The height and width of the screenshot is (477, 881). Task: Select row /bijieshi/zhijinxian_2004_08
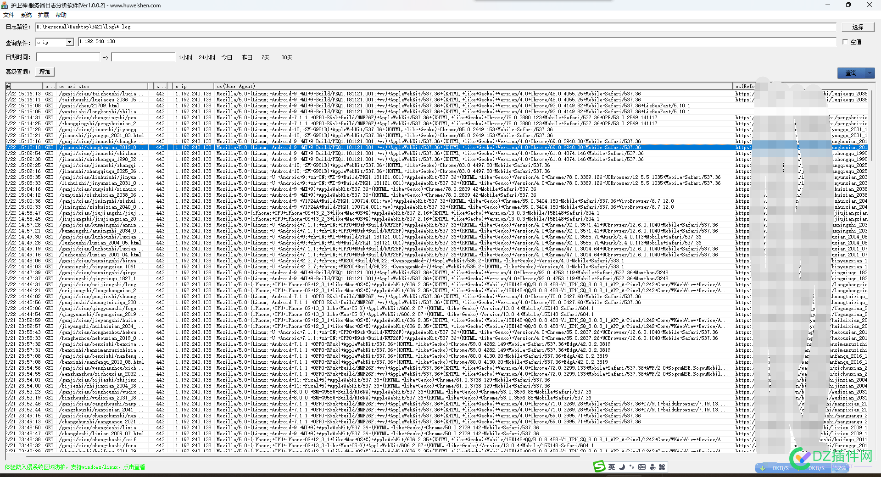coord(436,386)
